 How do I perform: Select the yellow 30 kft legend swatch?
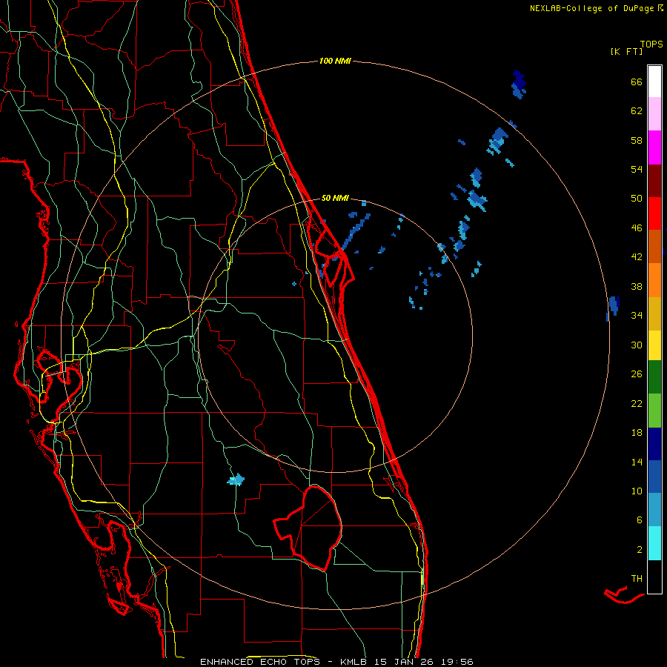(x=654, y=345)
